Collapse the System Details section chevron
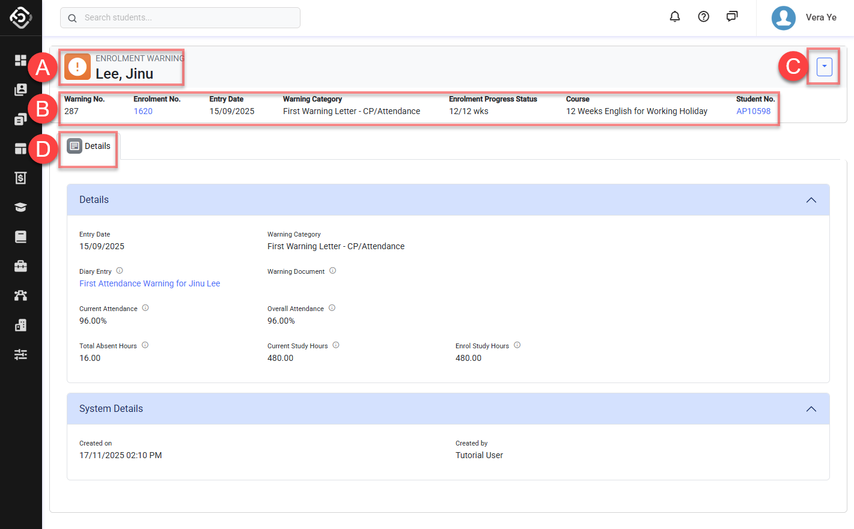The height and width of the screenshot is (529, 854). (811, 409)
